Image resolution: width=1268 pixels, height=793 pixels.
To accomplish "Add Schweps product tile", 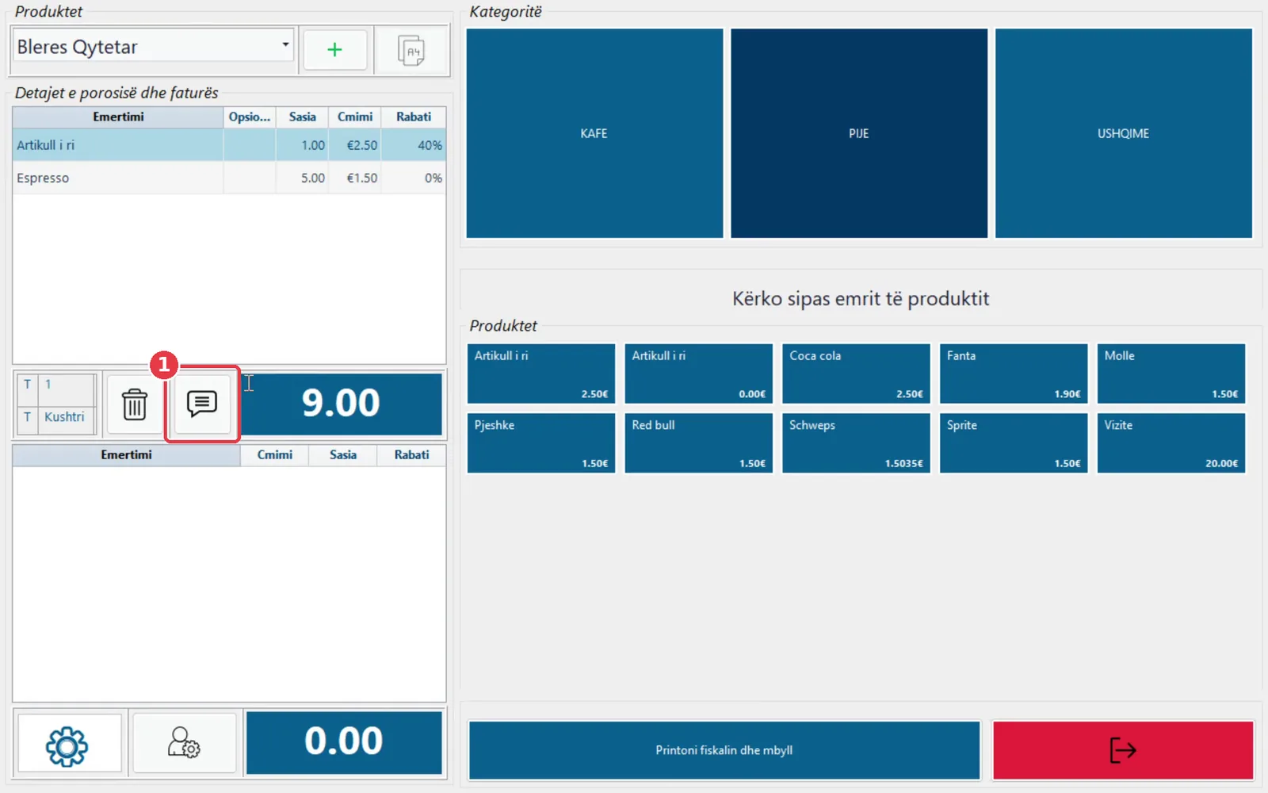I will click(x=856, y=443).
